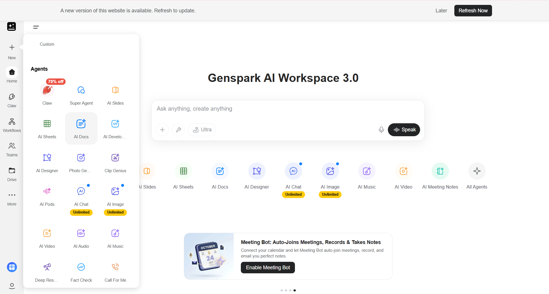Select the AI Designer agent icon
549x294 pixels.
(x=47, y=157)
